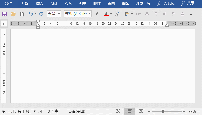Open the 文件 menu
202x115 pixels.
(x=8, y=3)
